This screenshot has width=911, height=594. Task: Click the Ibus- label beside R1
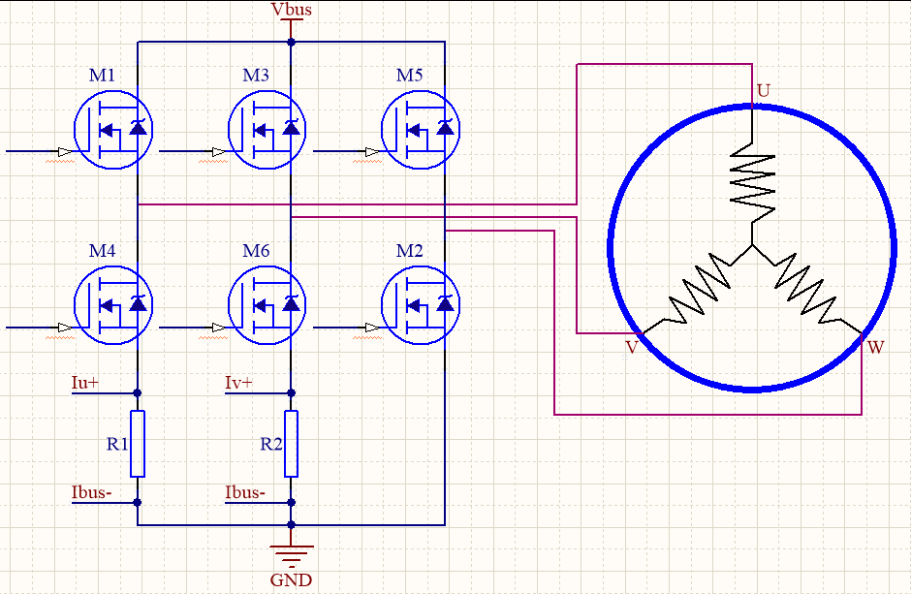pyautogui.click(x=91, y=492)
